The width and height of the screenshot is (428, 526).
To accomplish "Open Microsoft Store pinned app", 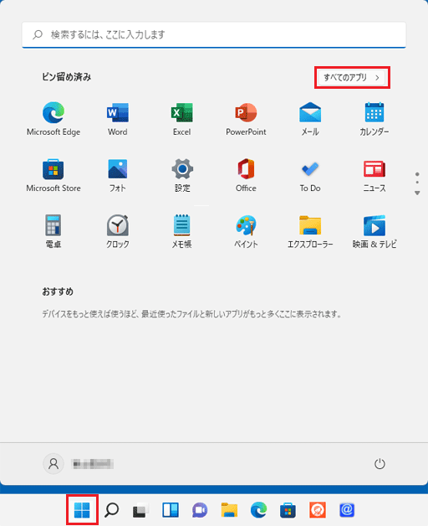I will (x=53, y=175).
